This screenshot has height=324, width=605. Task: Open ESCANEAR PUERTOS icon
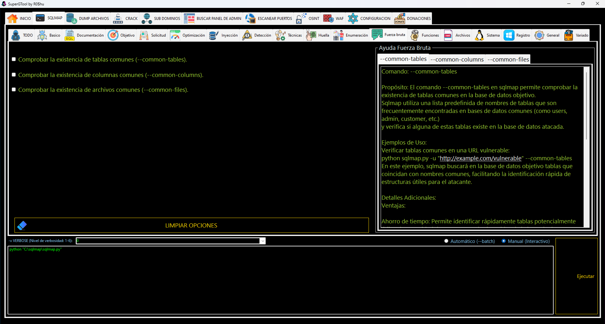(250, 19)
